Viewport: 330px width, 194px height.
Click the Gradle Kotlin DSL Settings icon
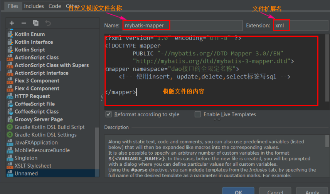tap(10, 135)
